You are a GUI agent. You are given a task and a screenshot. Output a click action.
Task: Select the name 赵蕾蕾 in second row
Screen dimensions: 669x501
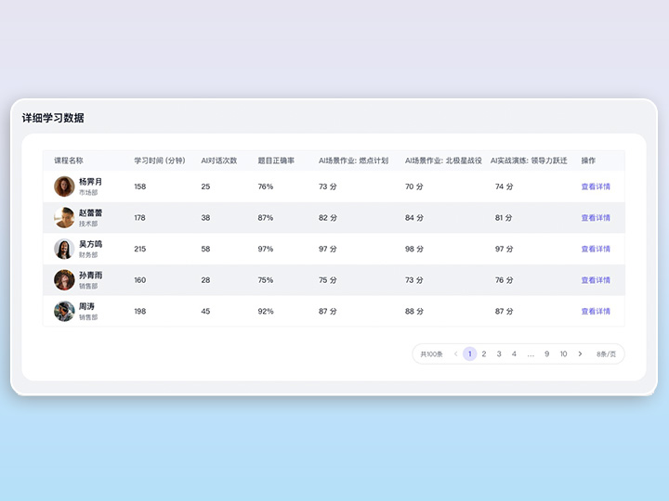pos(90,213)
